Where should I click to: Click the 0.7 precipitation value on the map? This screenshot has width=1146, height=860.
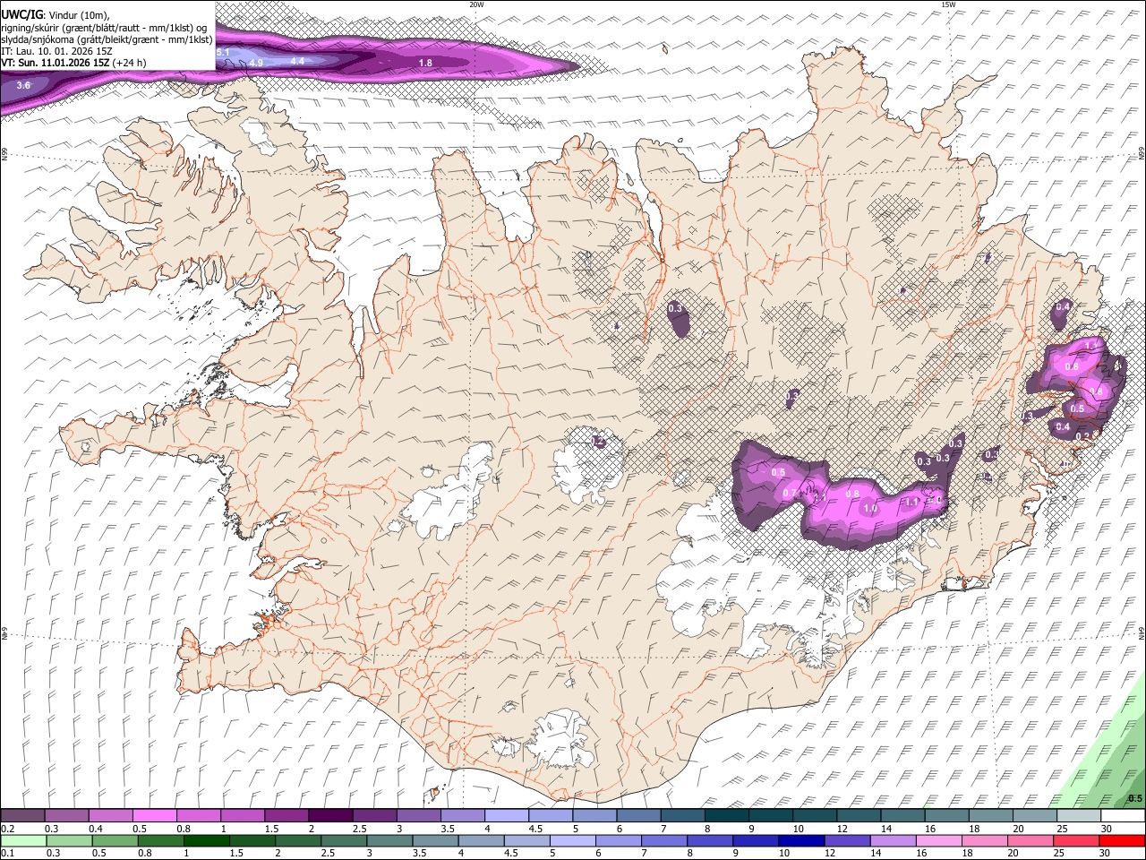coord(790,494)
